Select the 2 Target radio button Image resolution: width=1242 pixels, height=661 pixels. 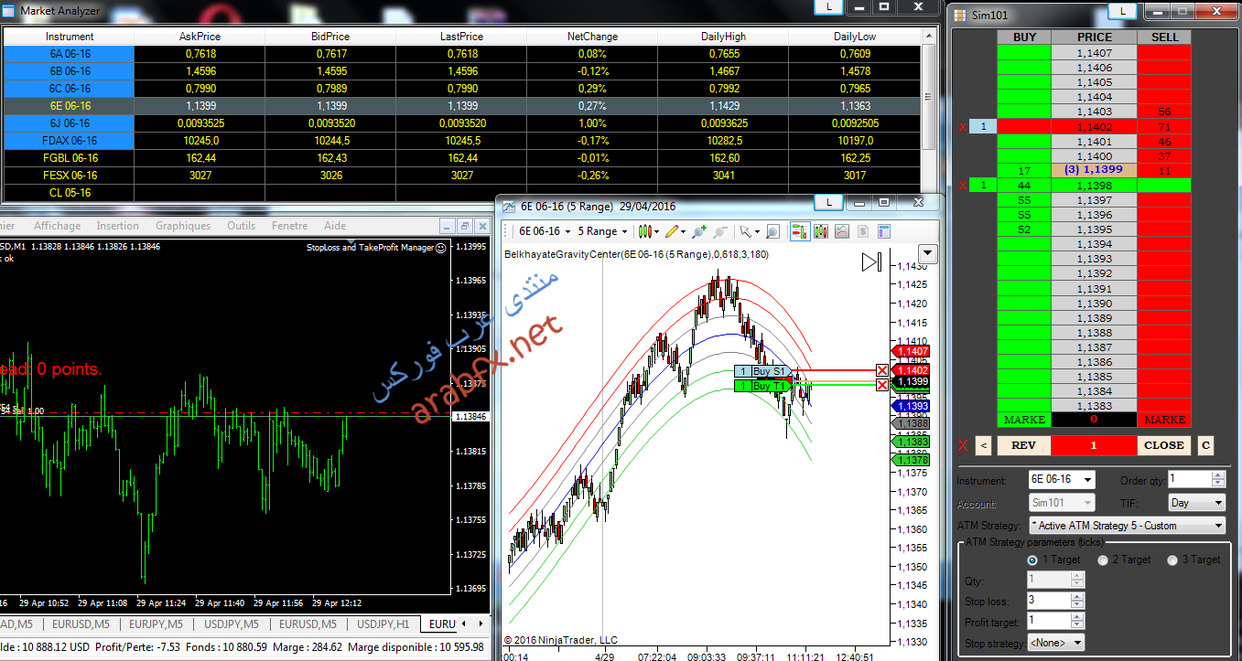(x=1103, y=560)
